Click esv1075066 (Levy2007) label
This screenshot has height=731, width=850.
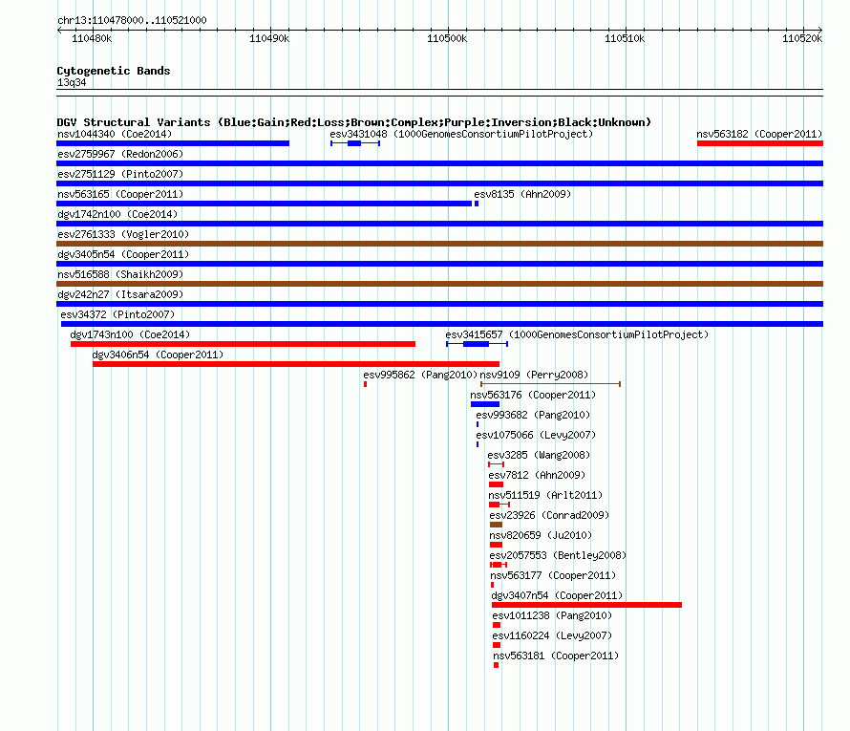click(536, 435)
